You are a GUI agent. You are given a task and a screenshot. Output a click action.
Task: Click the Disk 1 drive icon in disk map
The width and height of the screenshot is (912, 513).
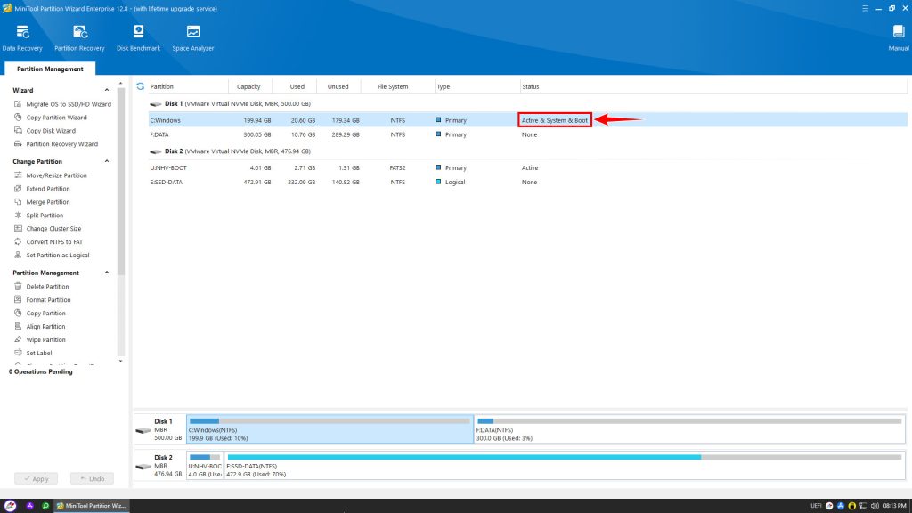pos(143,430)
